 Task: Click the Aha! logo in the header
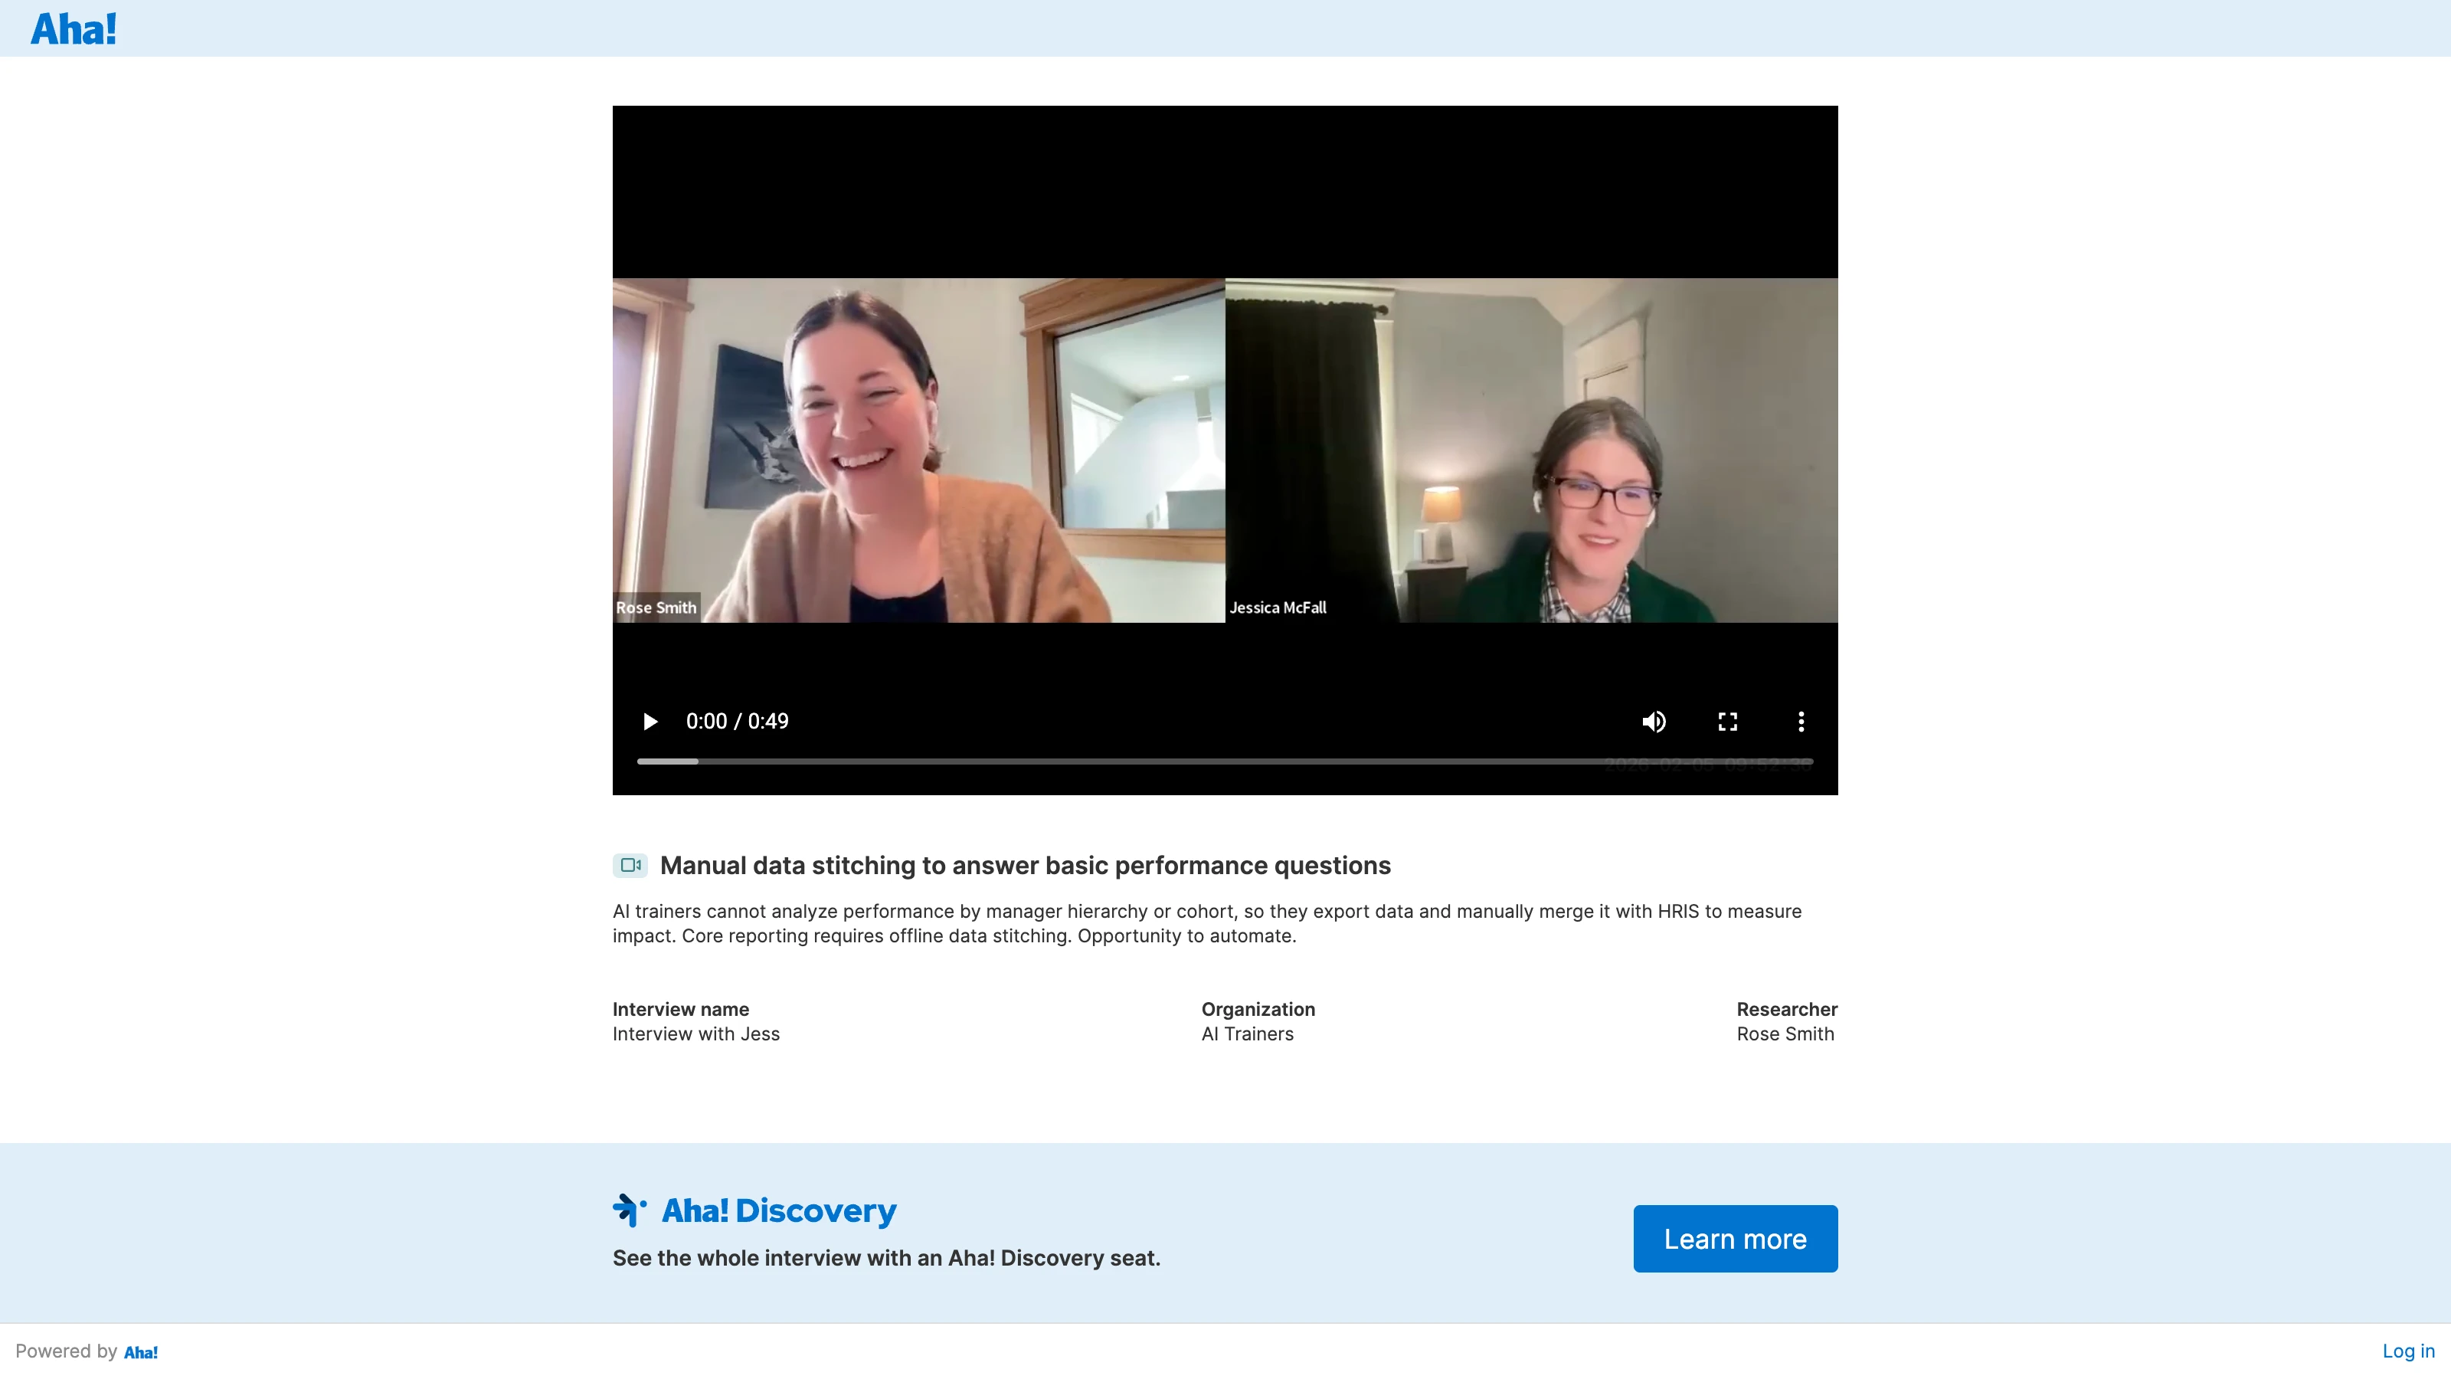coord(74,28)
